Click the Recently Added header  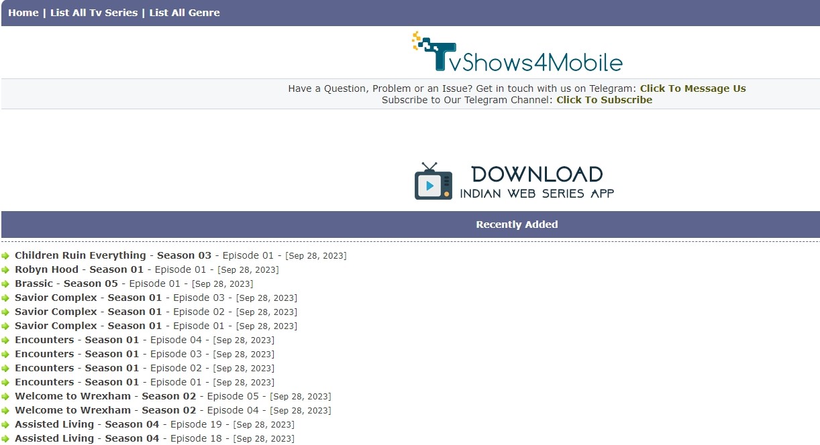coord(517,225)
